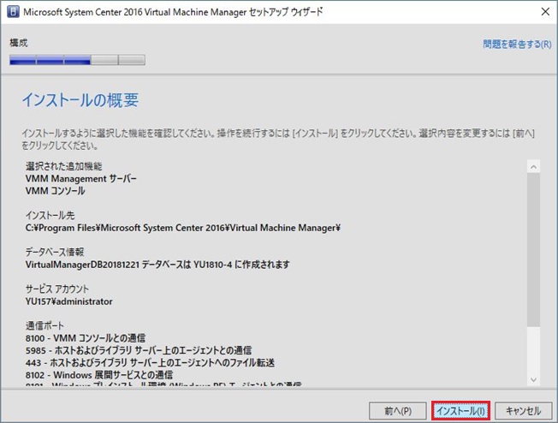Select the install path under インストール先
The height and width of the screenshot is (423, 558).
[183, 228]
